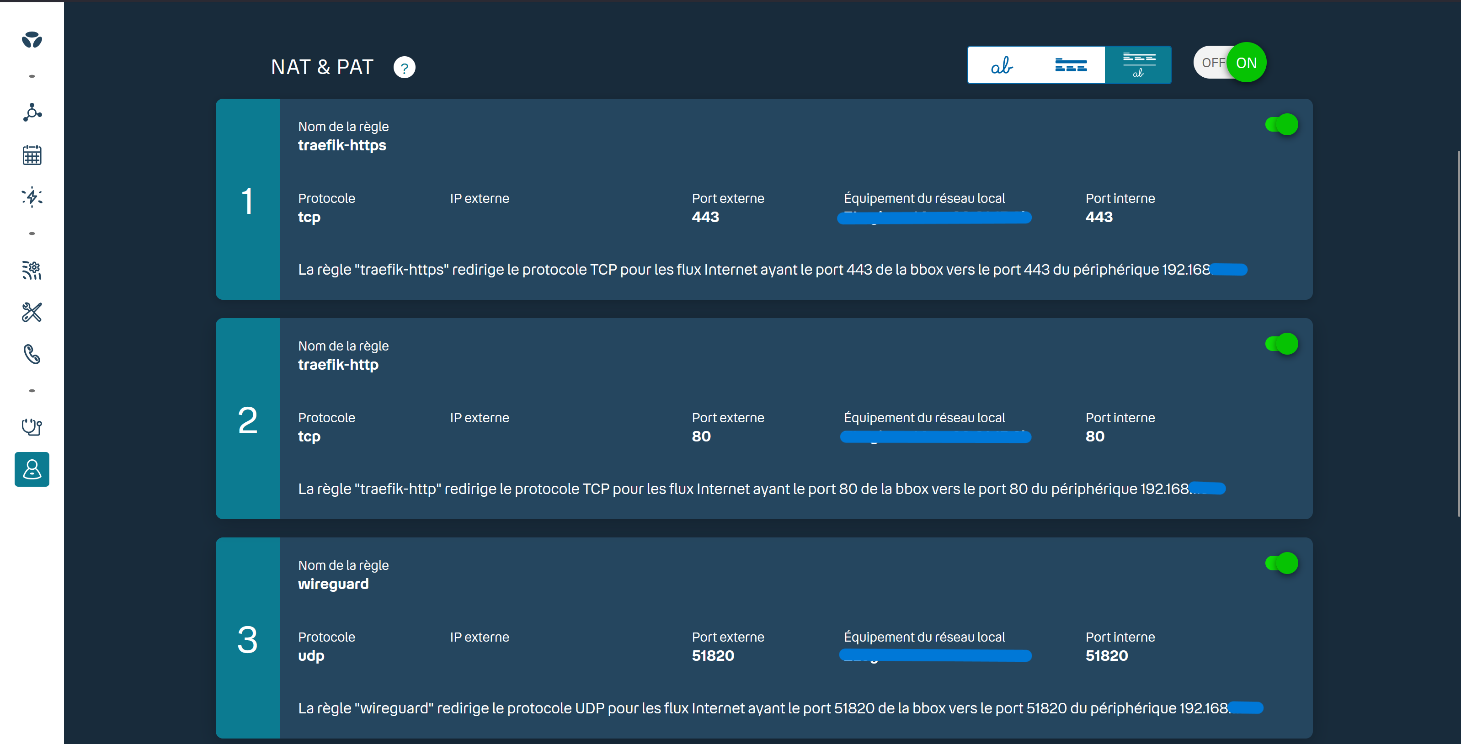1461x744 pixels.
Task: Open NAT & PAT help question mark
Action: click(405, 68)
